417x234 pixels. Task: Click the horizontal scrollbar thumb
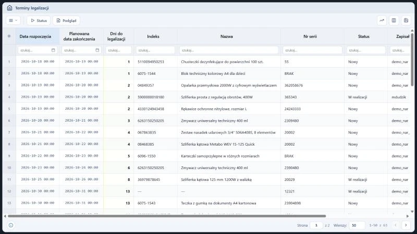[167, 216]
